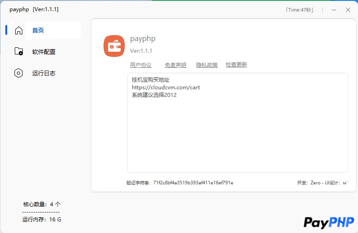Click the 挂机宝购买地址 line
The width and height of the screenshot is (358, 233).
151,80
